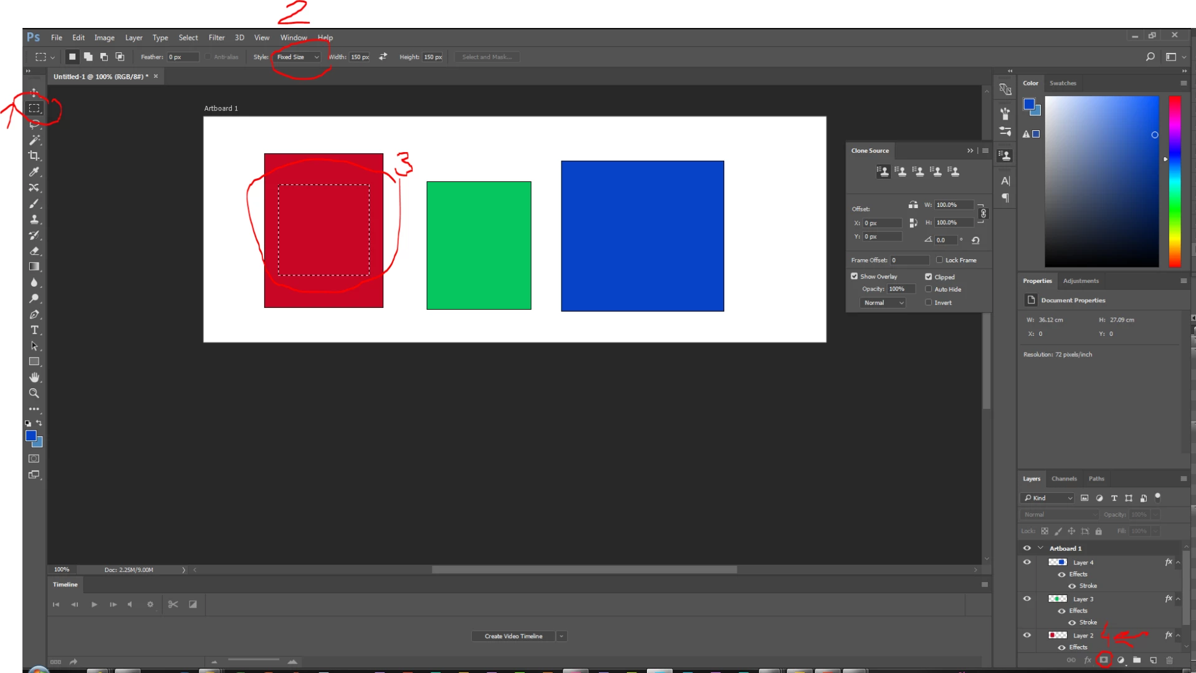Click Go to first frame button

click(x=55, y=604)
